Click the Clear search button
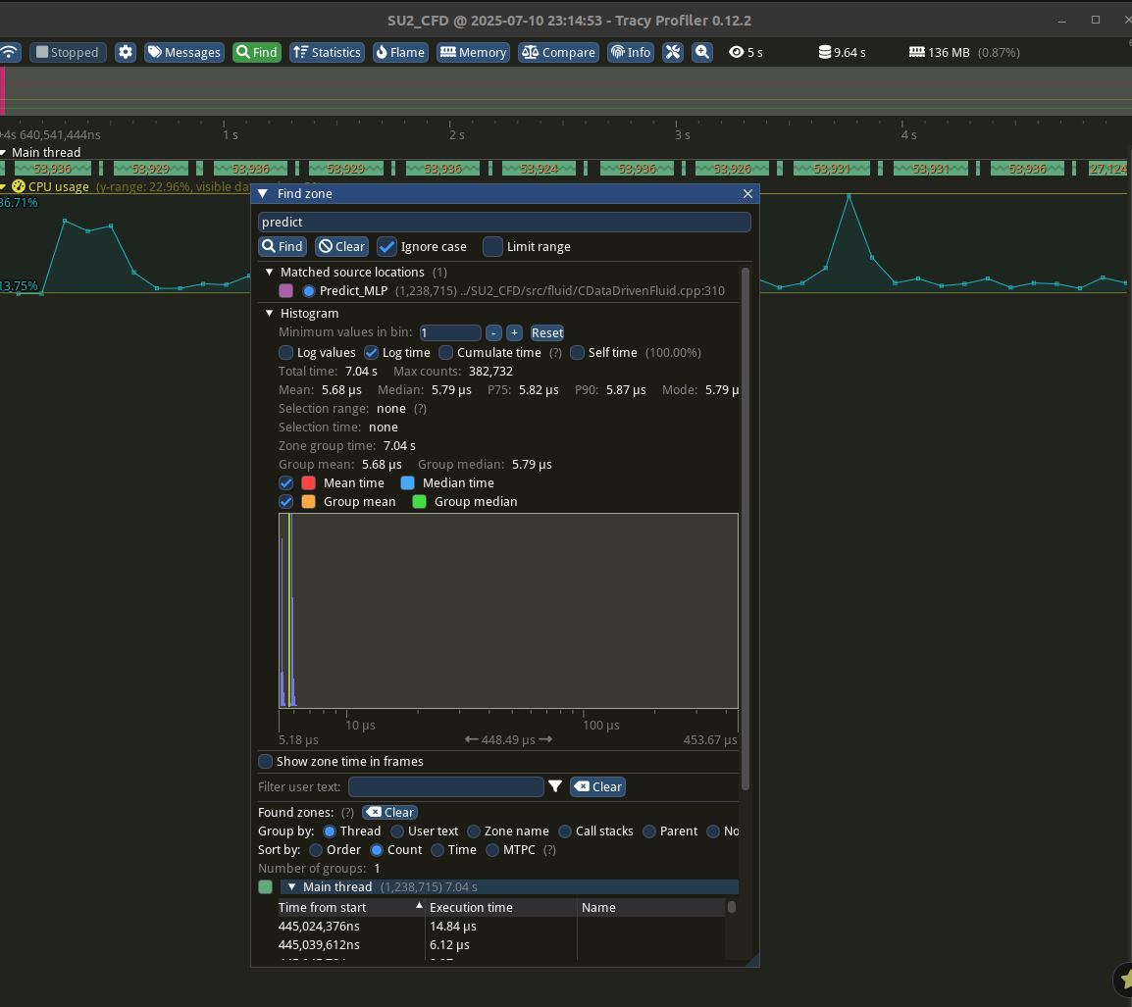The height and width of the screenshot is (1007, 1132). pyautogui.click(x=341, y=247)
